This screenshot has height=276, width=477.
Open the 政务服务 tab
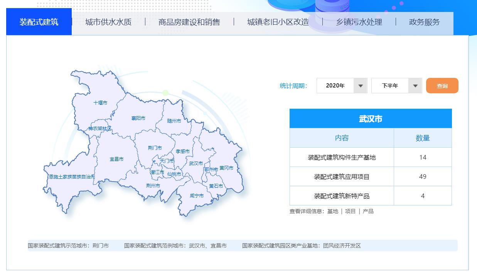(x=424, y=22)
